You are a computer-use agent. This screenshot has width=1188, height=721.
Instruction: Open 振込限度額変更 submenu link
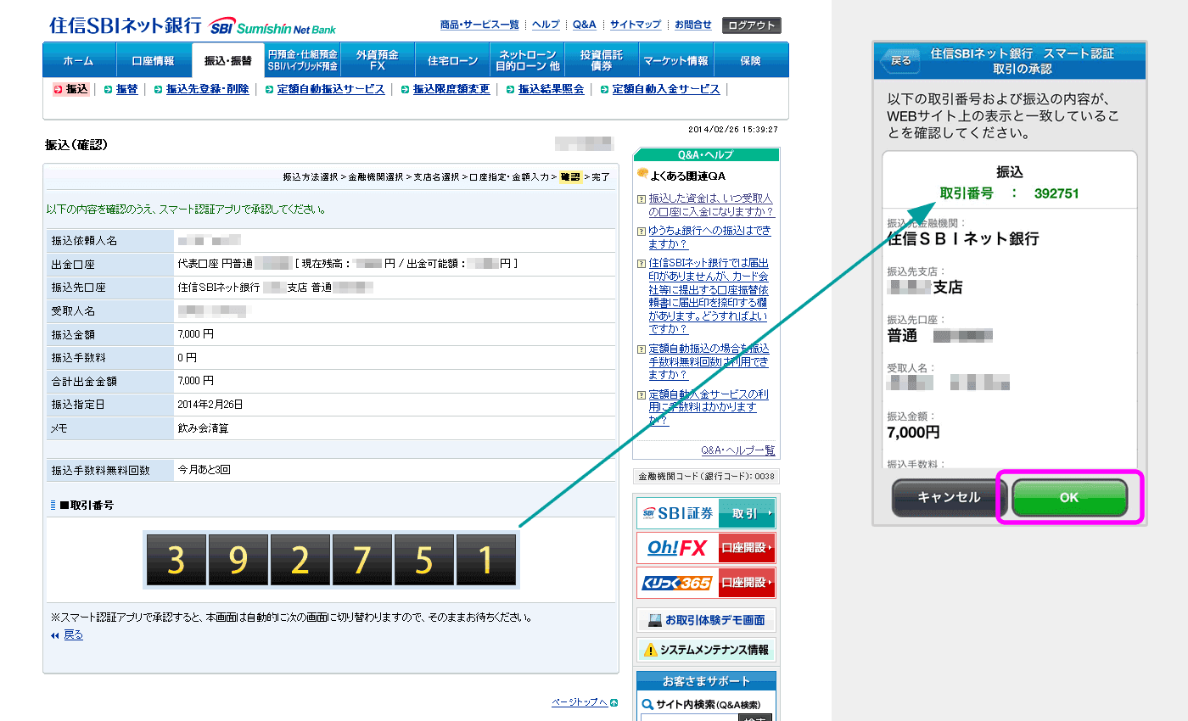(451, 89)
